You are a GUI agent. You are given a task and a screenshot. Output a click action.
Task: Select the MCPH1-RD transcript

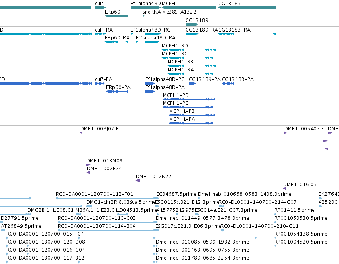pos(188,50)
